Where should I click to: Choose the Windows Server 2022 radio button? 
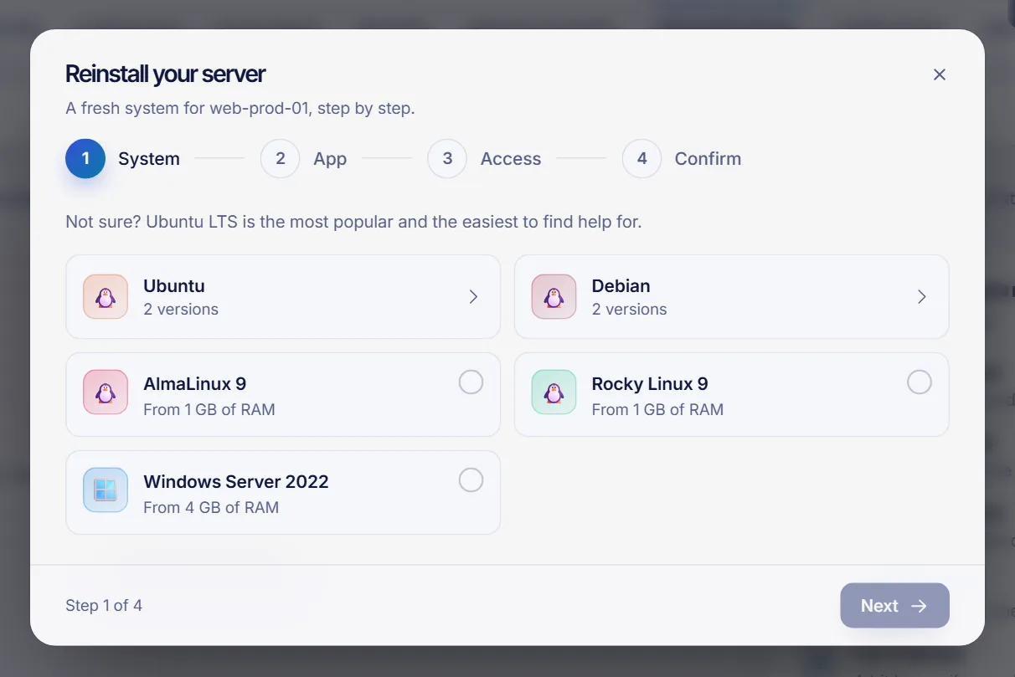(471, 480)
